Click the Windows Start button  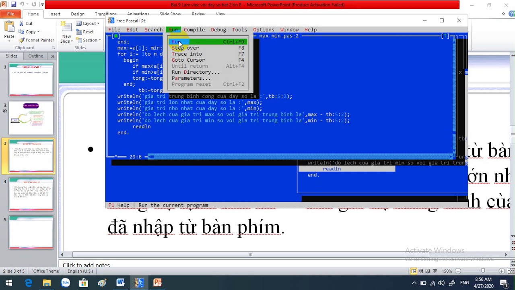tap(9, 283)
